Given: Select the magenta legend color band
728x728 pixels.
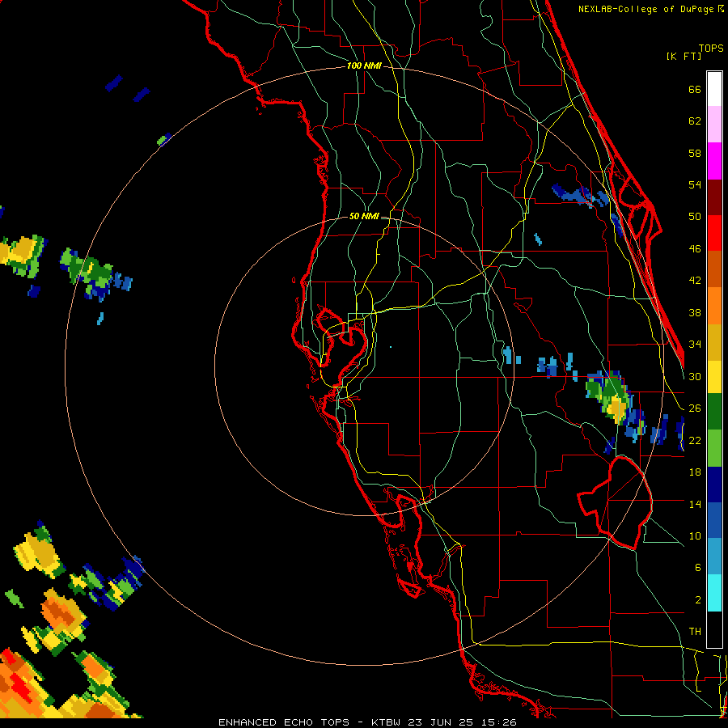Looking at the screenshot, I should coord(714,161).
